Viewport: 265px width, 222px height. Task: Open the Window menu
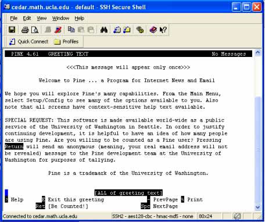point(60,18)
